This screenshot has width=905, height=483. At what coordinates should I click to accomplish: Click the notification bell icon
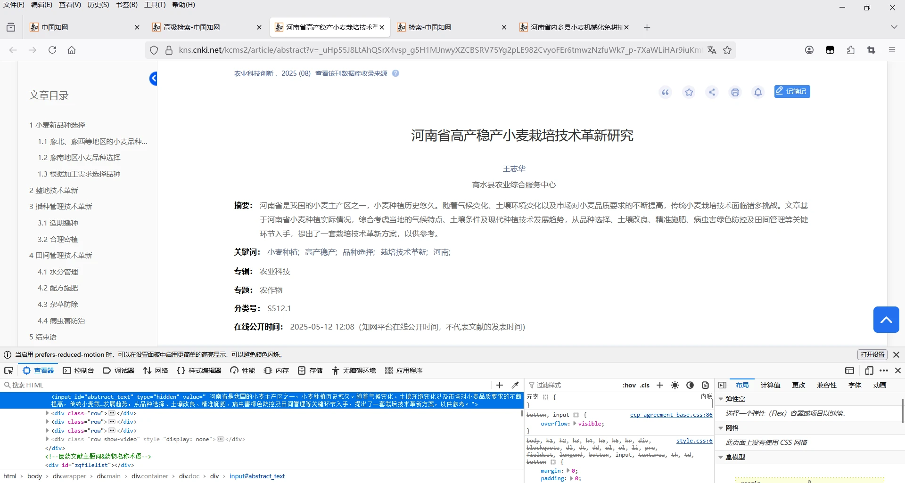click(758, 92)
